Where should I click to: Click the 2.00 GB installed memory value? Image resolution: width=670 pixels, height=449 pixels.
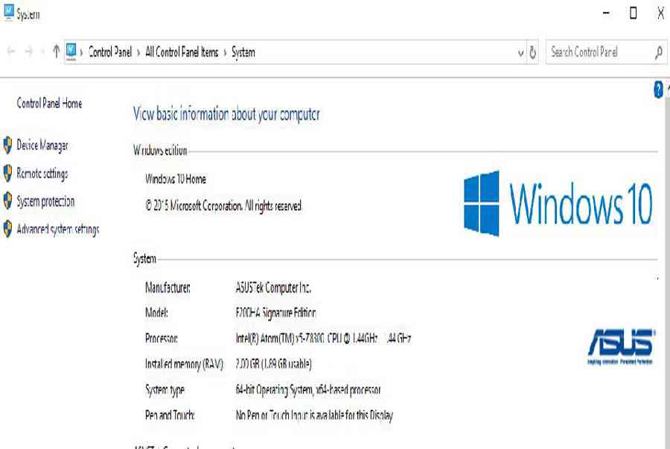click(x=273, y=364)
